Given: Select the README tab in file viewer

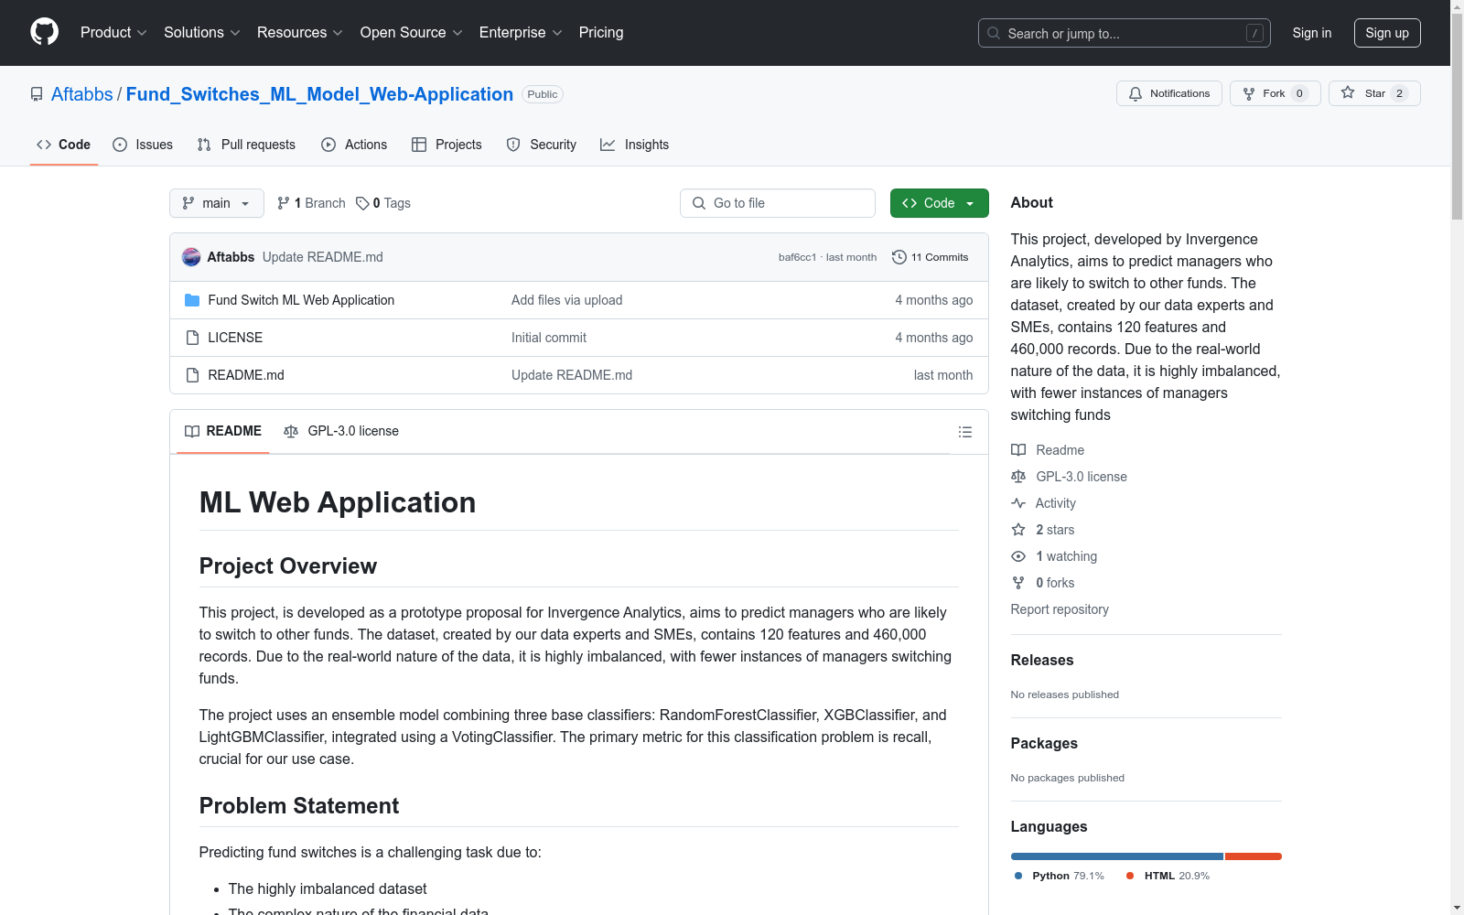Looking at the screenshot, I should coord(223,431).
